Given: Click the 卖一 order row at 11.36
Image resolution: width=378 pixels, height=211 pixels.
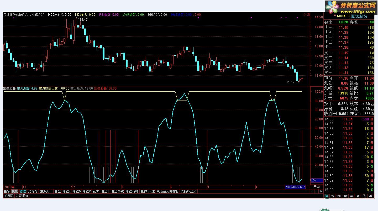Looking at the screenshot, I should (x=349, y=47).
